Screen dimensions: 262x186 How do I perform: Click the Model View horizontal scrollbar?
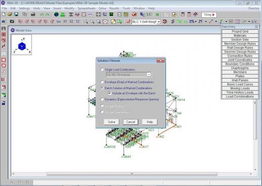tap(132, 174)
